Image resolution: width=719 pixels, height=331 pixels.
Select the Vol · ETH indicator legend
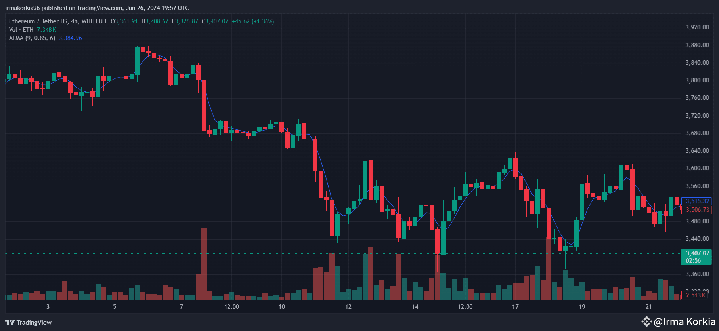(21, 30)
